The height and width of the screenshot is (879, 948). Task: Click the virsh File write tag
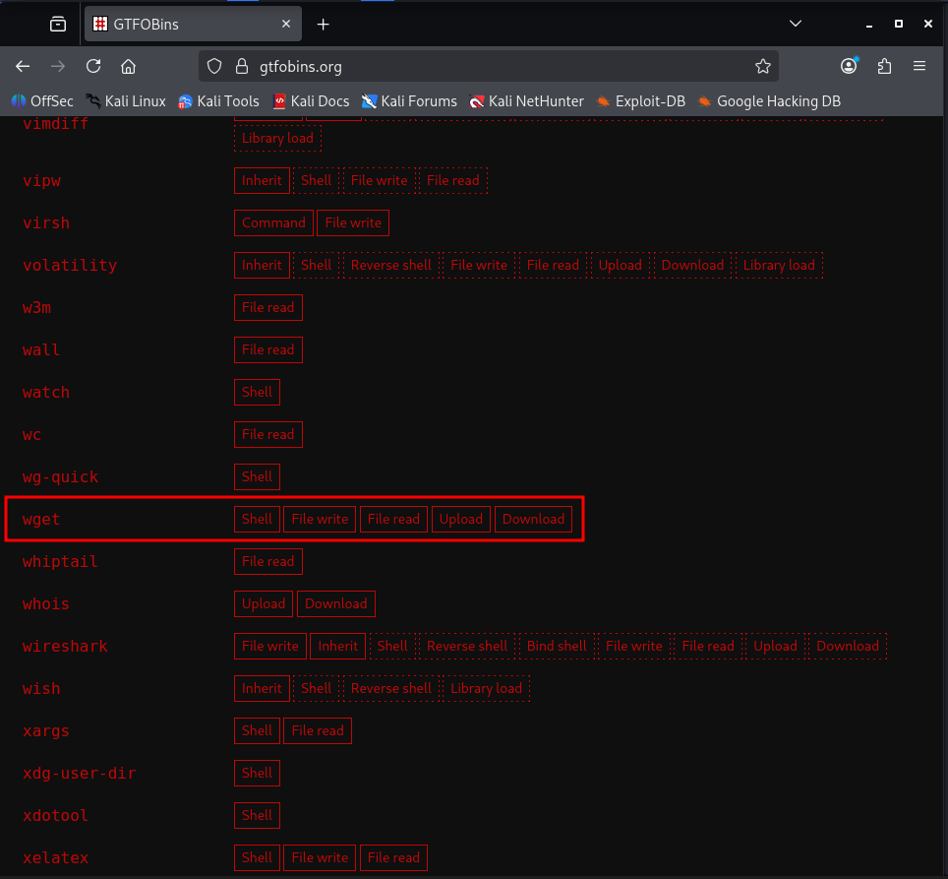pyautogui.click(x=353, y=222)
